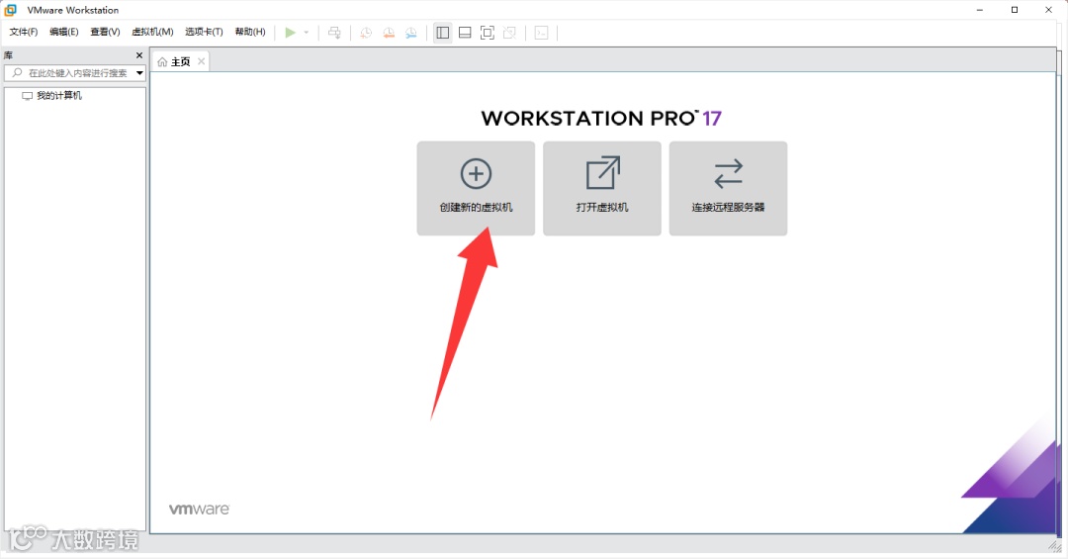Click the vmware logo at bottom left
Viewport: 1068px width, 559px height.
(199, 510)
